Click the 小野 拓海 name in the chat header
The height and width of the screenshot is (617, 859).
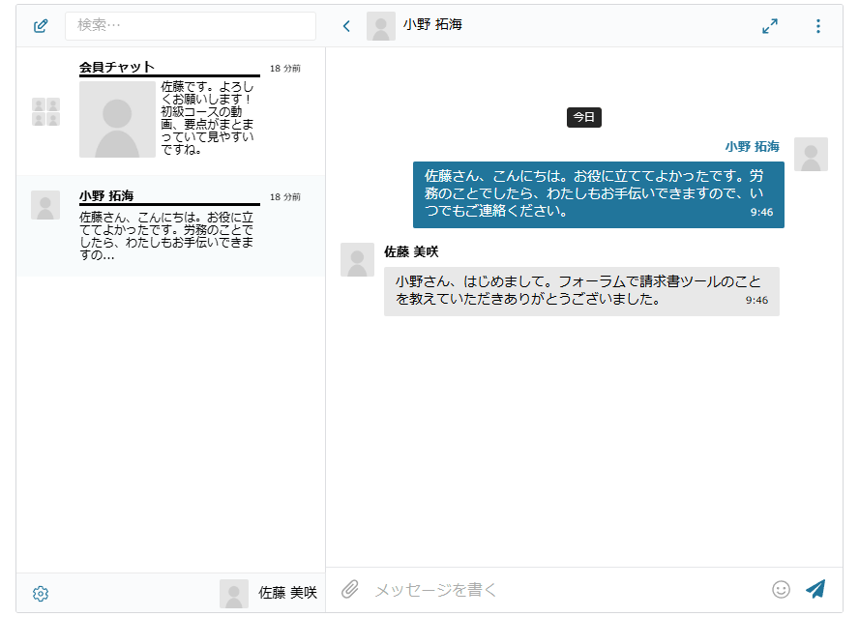pyautogui.click(x=432, y=24)
